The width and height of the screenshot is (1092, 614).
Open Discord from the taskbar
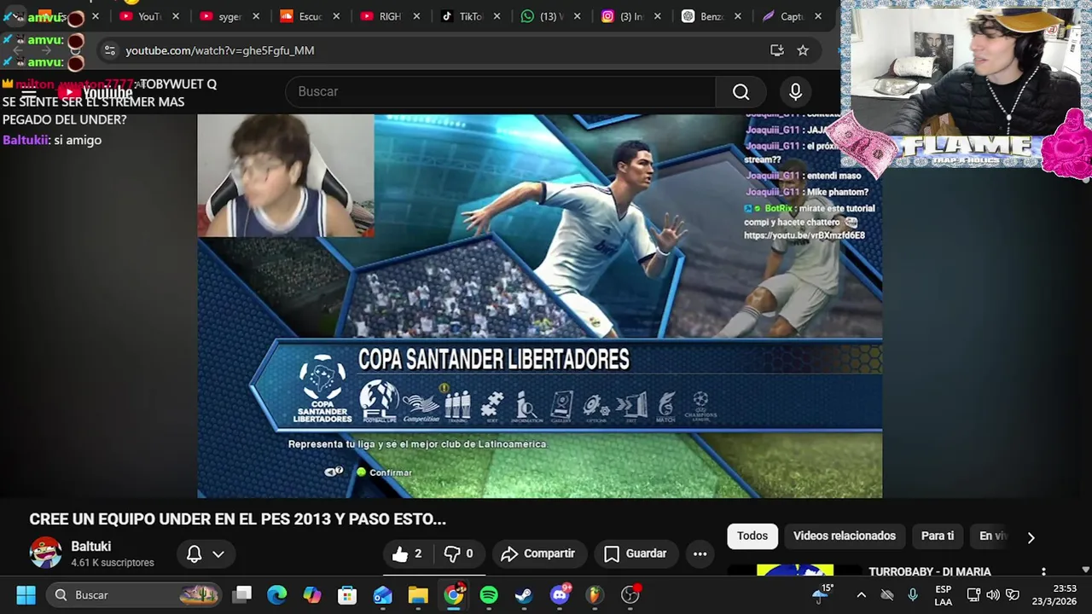point(560,595)
